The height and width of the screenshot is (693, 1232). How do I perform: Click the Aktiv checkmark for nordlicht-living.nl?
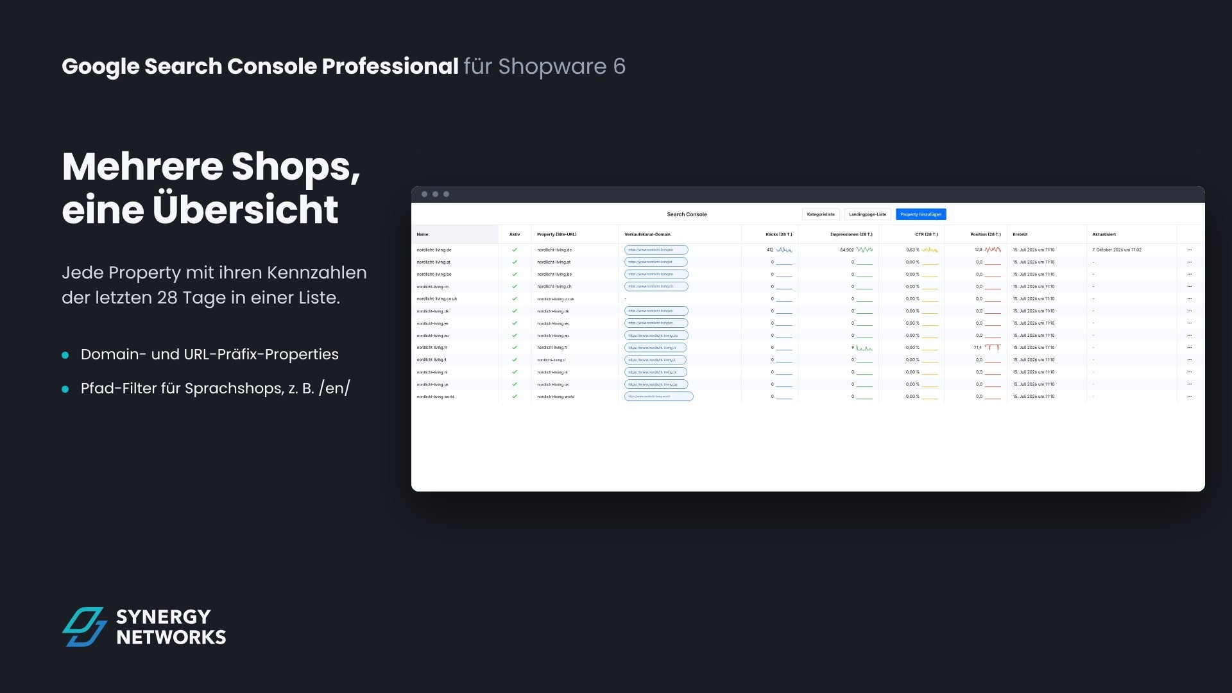coord(515,372)
